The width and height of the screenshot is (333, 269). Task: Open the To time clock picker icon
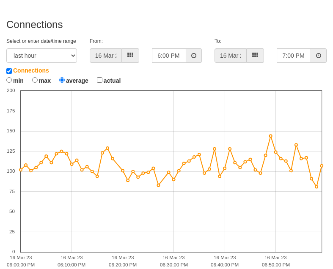(319, 56)
